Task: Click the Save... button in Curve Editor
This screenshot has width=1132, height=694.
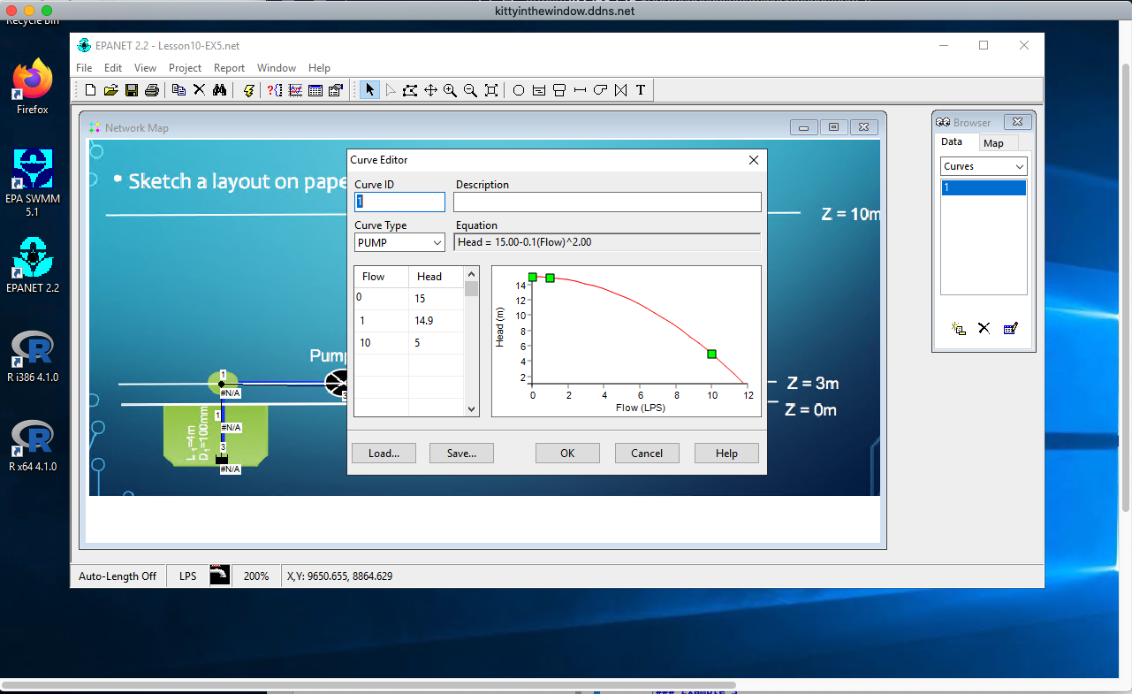Action: (x=461, y=453)
